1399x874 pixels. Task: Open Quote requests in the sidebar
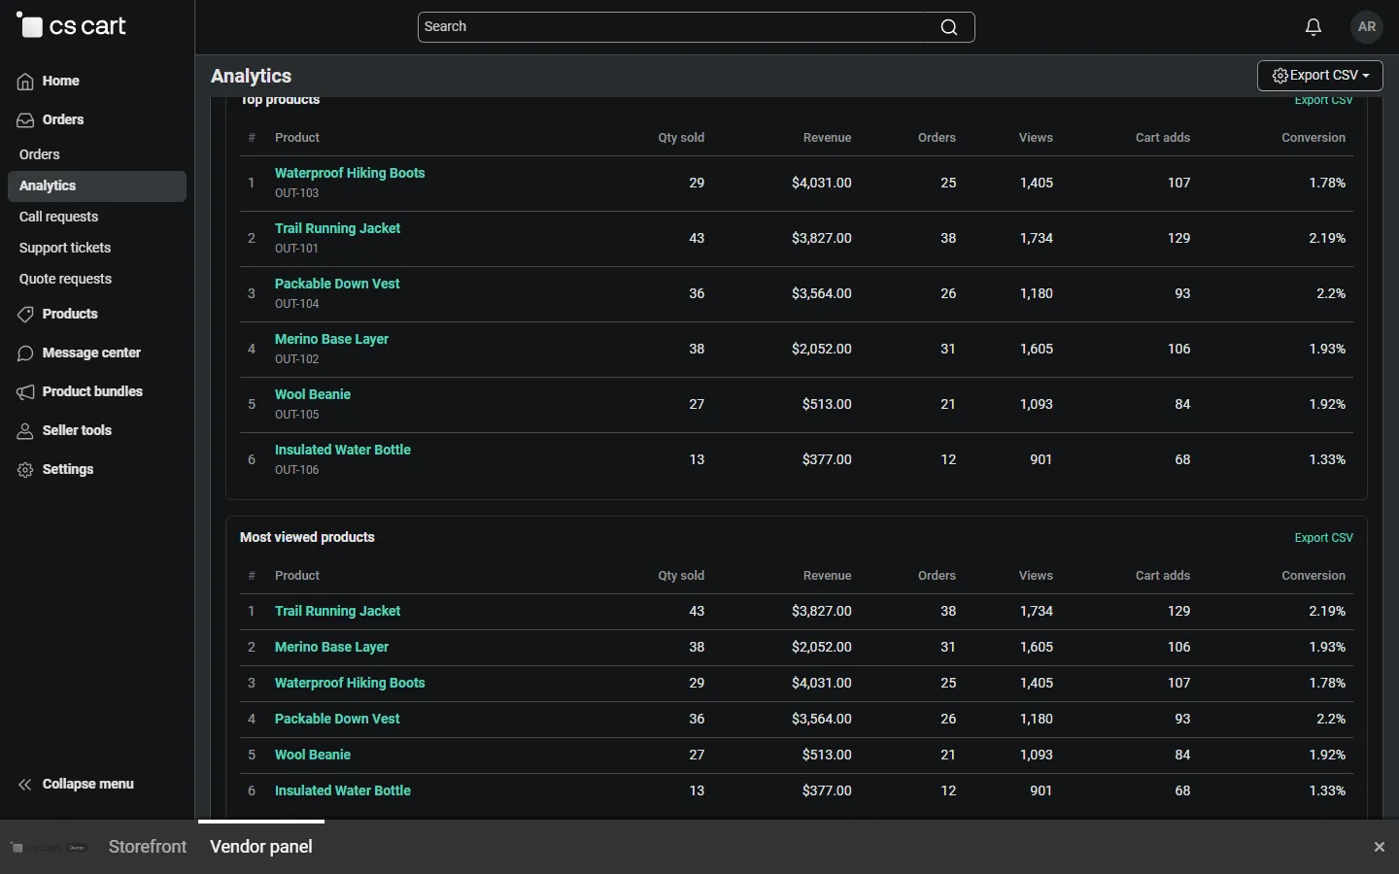point(66,280)
